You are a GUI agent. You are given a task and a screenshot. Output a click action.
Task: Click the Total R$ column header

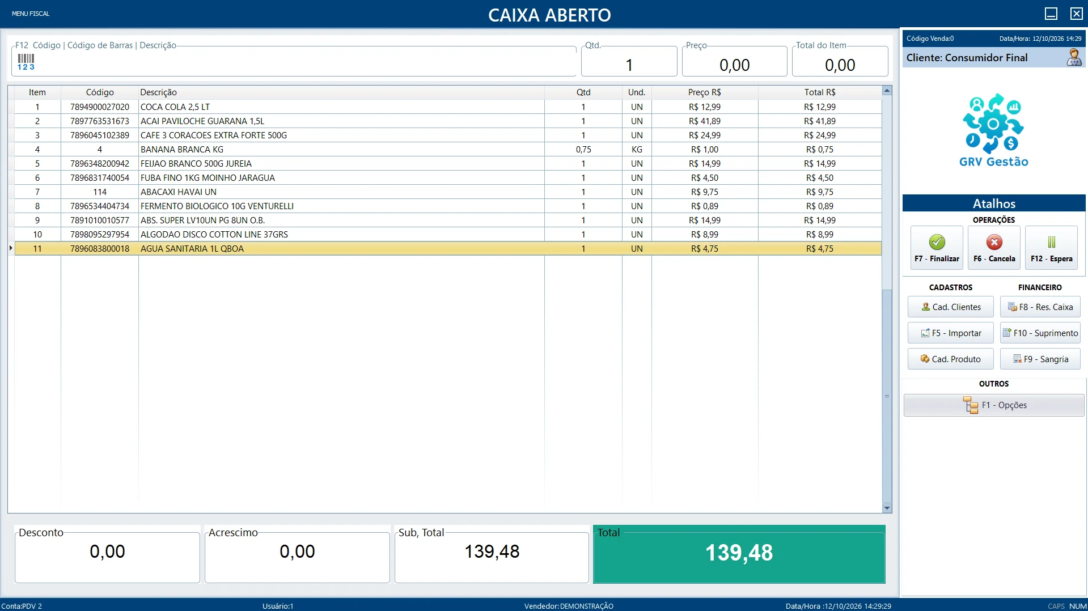(820, 92)
